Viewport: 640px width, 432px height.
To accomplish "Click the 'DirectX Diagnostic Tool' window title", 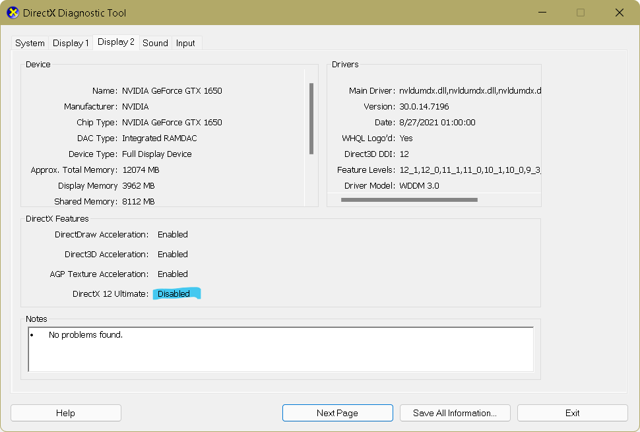I will (75, 13).
